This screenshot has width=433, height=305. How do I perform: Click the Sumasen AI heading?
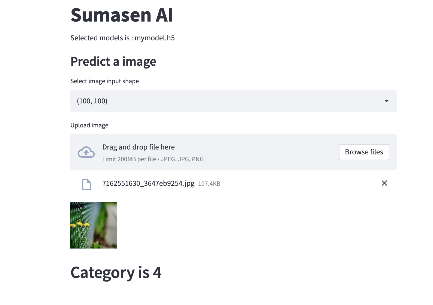(122, 16)
